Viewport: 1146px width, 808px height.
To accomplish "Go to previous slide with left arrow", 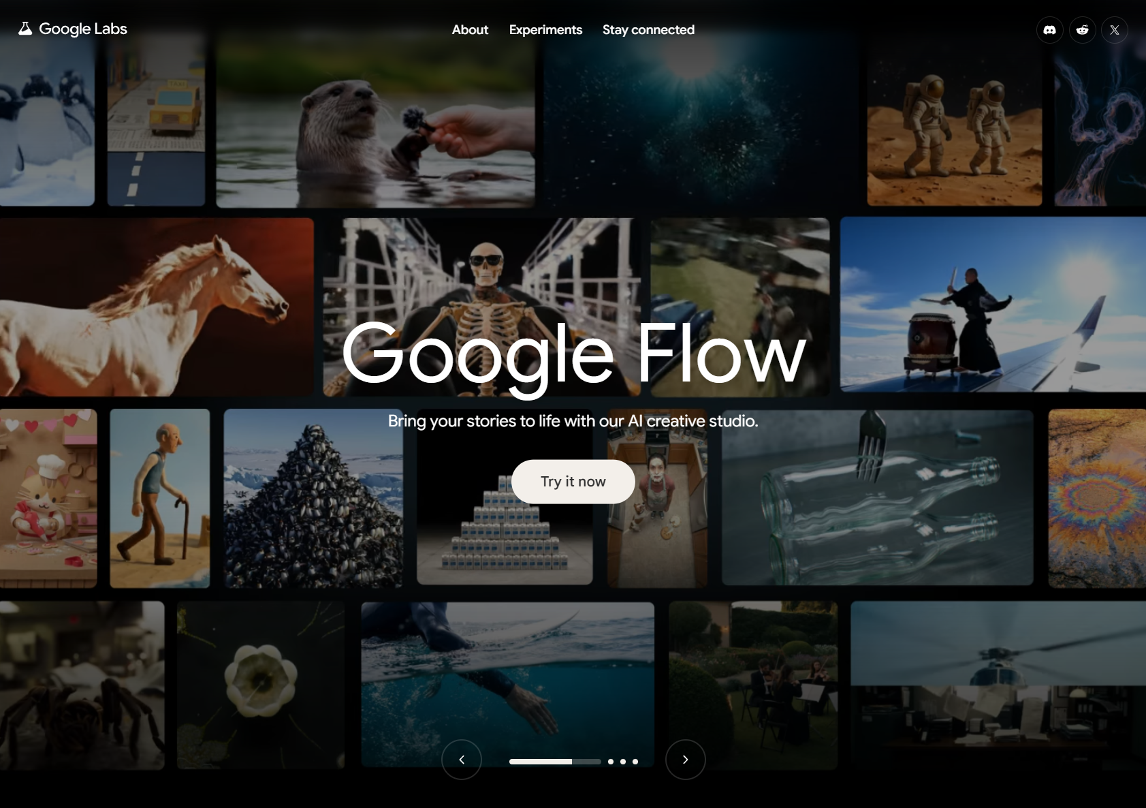I will click(x=462, y=760).
